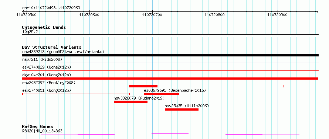Select the thick black nsv4339713 variant bar

coord(170,55)
